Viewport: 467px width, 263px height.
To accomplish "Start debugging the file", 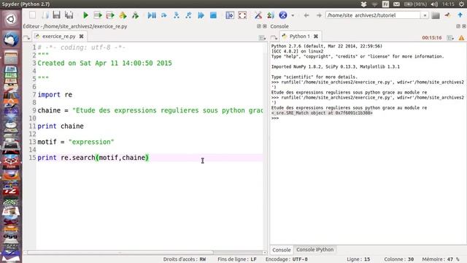I will pyautogui.click(x=152, y=15).
